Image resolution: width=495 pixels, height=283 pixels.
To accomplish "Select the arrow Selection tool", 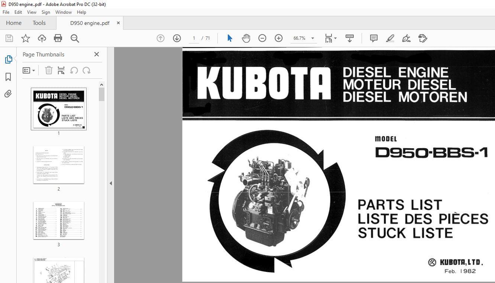I will click(230, 38).
